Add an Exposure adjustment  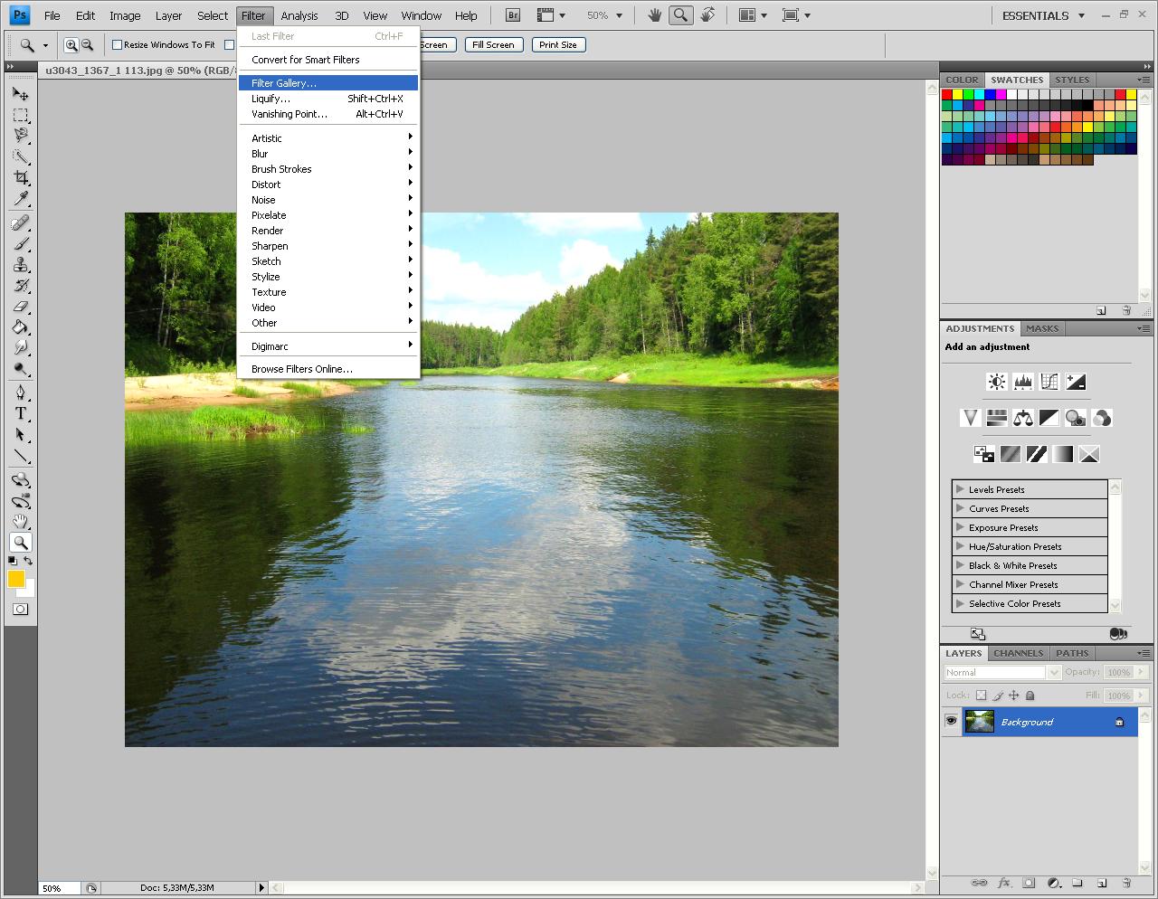coord(1076,382)
